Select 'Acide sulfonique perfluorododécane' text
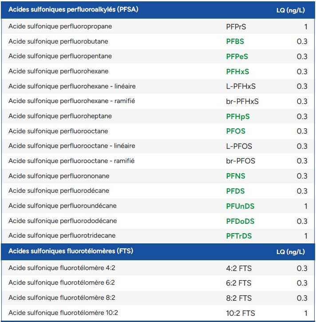316x322 pixels. point(63,221)
